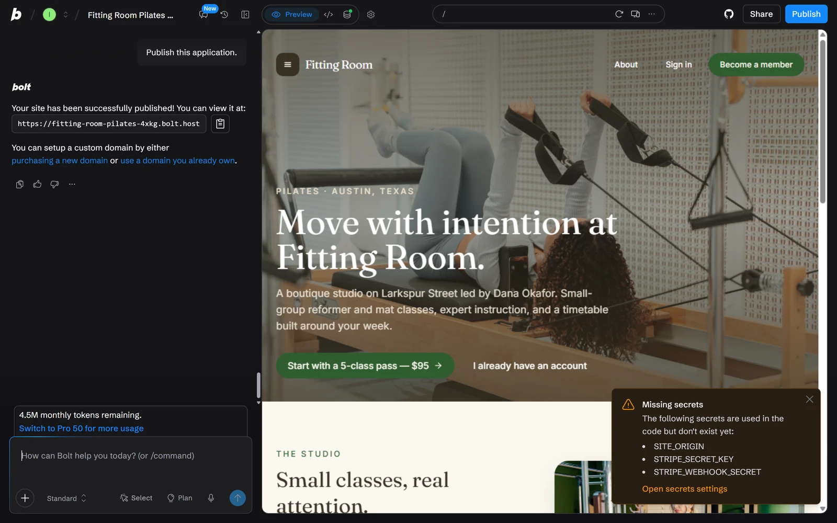Click the purchasing a new domain link
Viewport: 837px width, 523px height.
(x=60, y=161)
